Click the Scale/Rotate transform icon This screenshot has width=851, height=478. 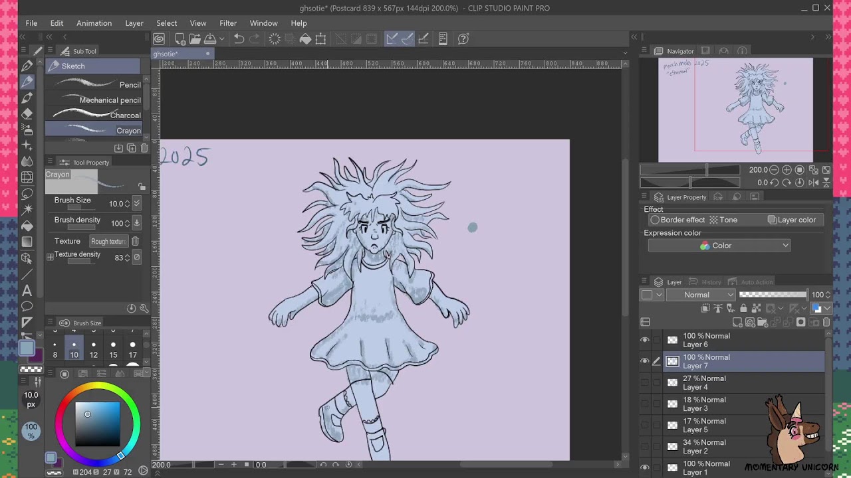pyautogui.click(x=320, y=39)
